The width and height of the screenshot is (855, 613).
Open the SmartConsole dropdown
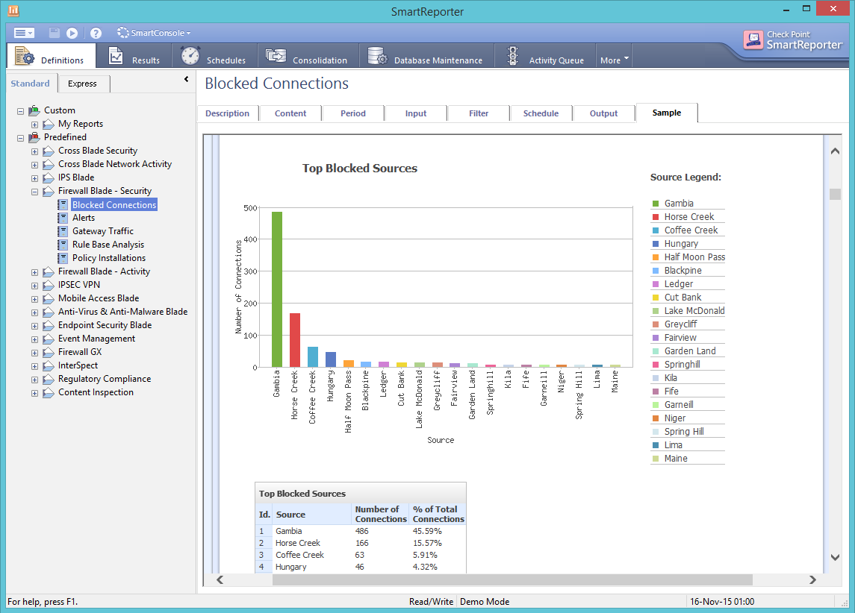point(155,33)
